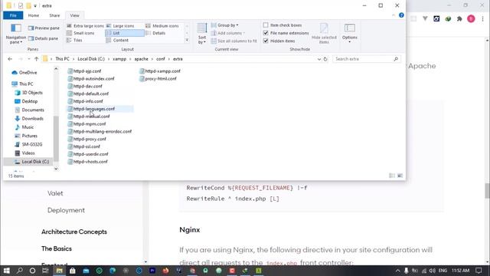Image resolution: width=490 pixels, height=276 pixels.
Task: Open the Group by dropdown
Action: [x=224, y=25]
